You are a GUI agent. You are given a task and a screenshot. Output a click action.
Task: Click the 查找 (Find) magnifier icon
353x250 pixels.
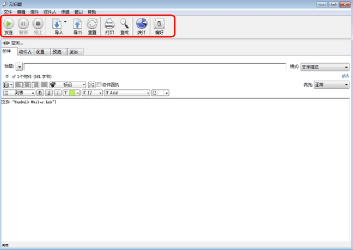pos(124,23)
